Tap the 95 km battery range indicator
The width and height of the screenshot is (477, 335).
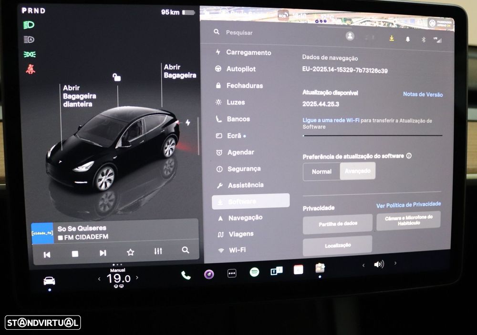pos(178,12)
